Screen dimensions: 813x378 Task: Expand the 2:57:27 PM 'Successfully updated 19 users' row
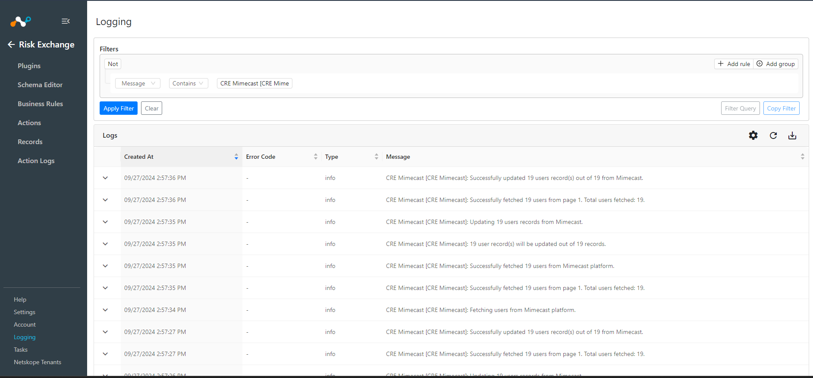pyautogui.click(x=105, y=332)
